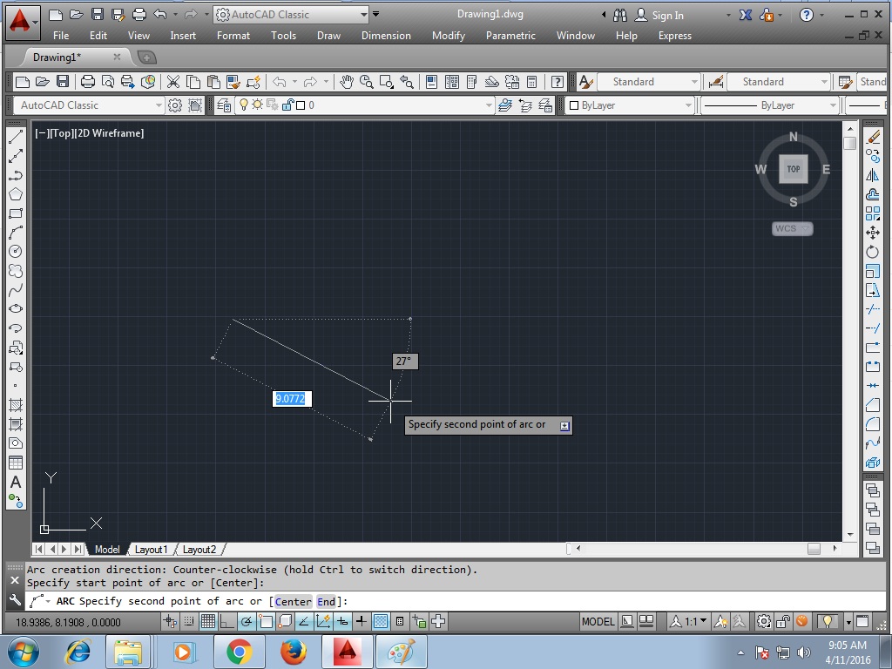Select the Polygon draw tool
892x669 pixels.
coord(15,193)
